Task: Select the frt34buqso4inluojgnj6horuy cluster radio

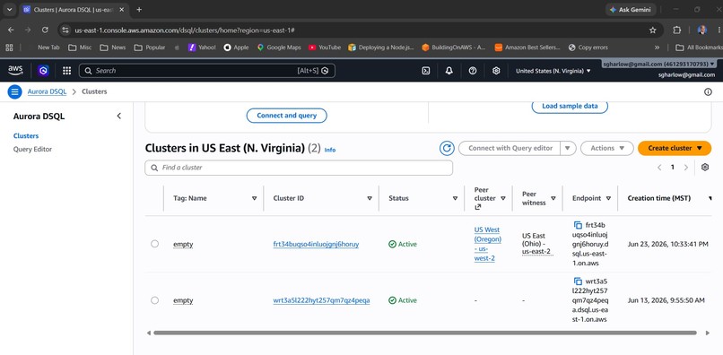Action: click(x=154, y=244)
